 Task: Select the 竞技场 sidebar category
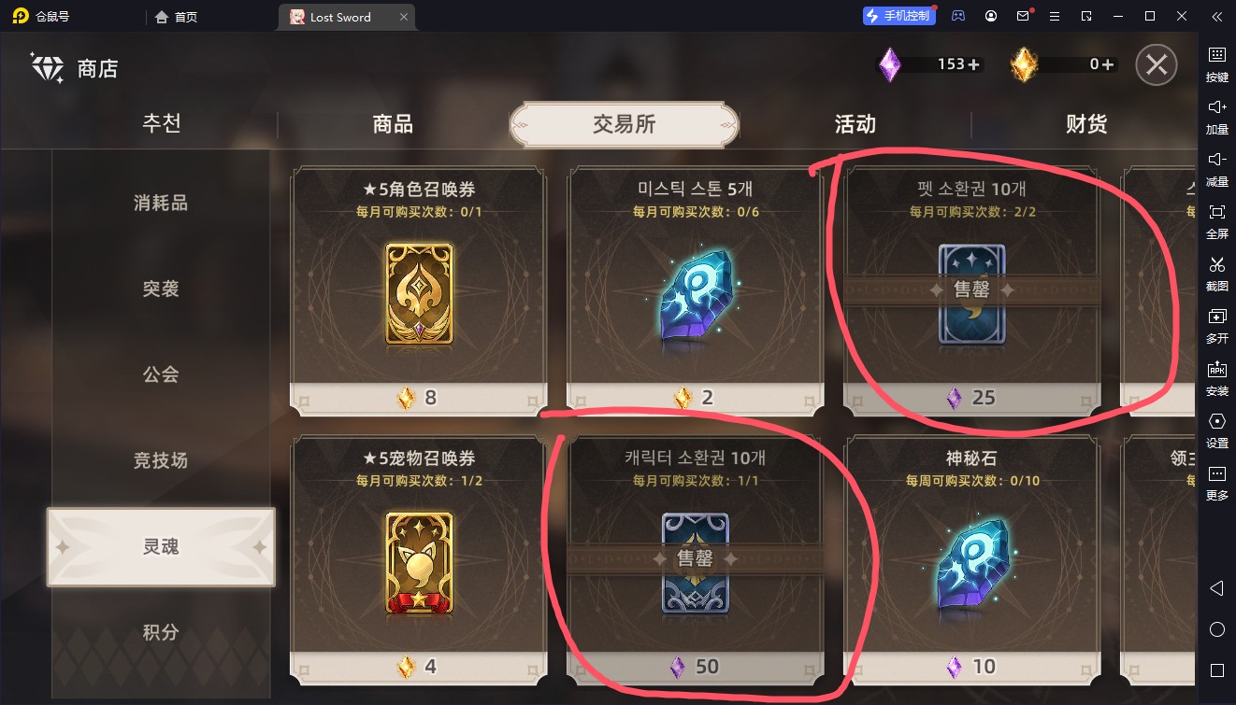pyautogui.click(x=161, y=459)
